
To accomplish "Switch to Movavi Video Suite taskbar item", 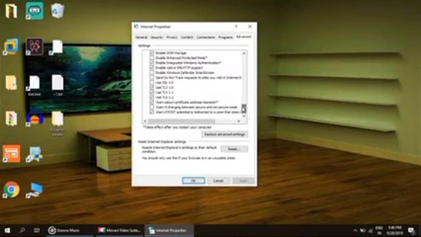I will tap(119, 230).
